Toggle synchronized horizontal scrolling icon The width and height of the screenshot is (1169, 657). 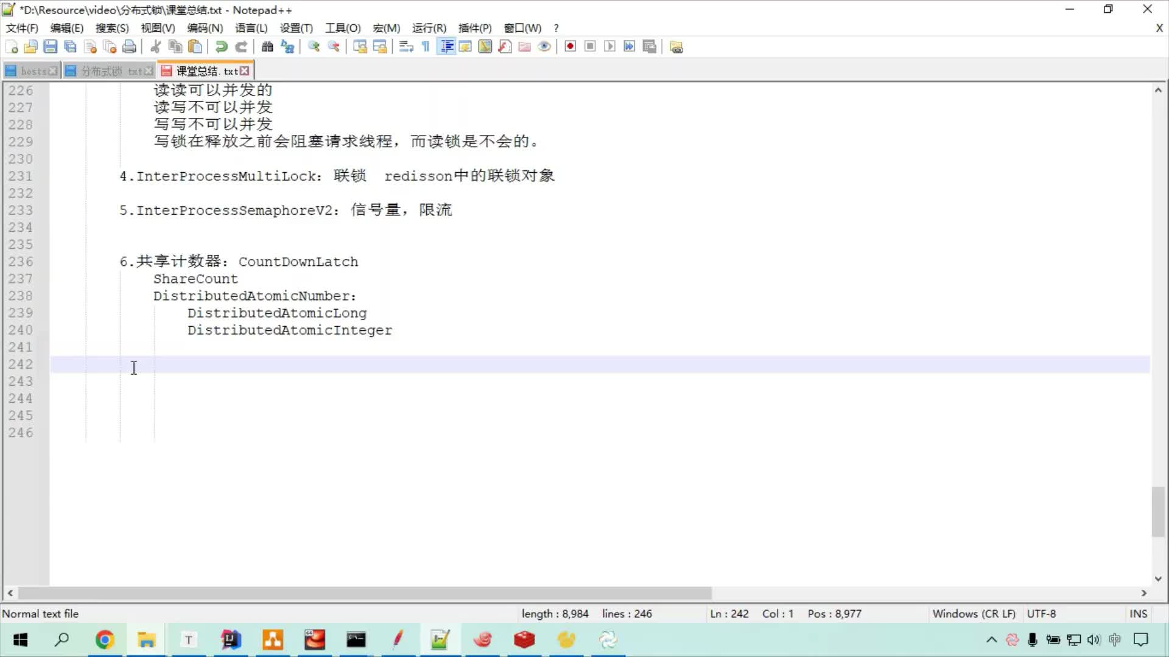380,47
